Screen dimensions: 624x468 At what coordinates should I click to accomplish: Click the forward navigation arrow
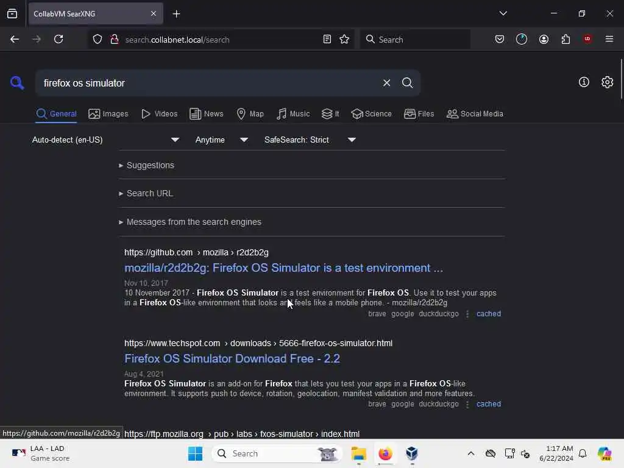(37, 39)
